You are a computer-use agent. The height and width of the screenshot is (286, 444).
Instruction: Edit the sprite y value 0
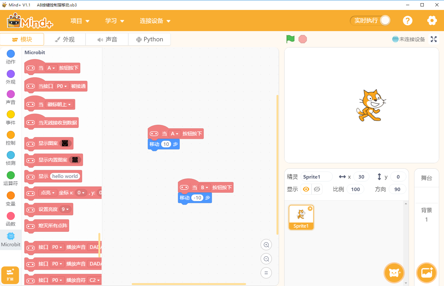click(398, 177)
